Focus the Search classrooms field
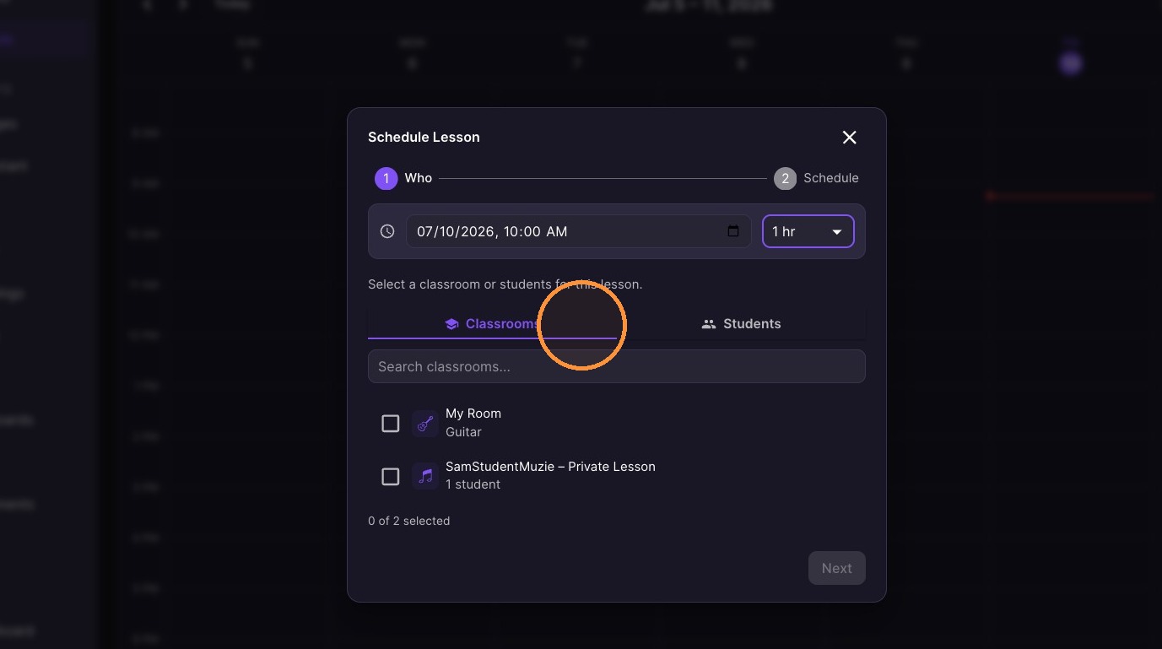1162x649 pixels. (x=617, y=366)
